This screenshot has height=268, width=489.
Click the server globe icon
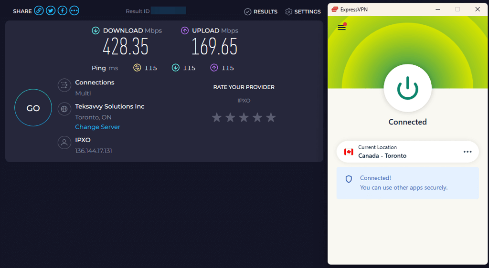pos(64,109)
